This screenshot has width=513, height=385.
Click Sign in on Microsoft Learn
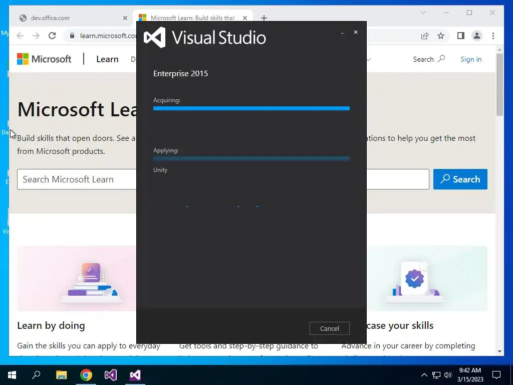coord(471,59)
